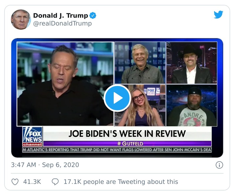Click the info circle icon
235x196 pixels.
(219, 165)
